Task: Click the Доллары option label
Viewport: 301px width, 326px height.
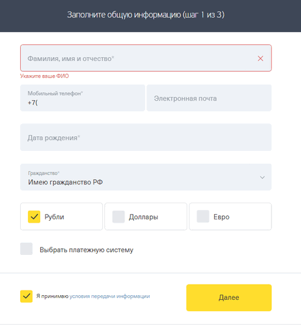Action: (x=143, y=217)
